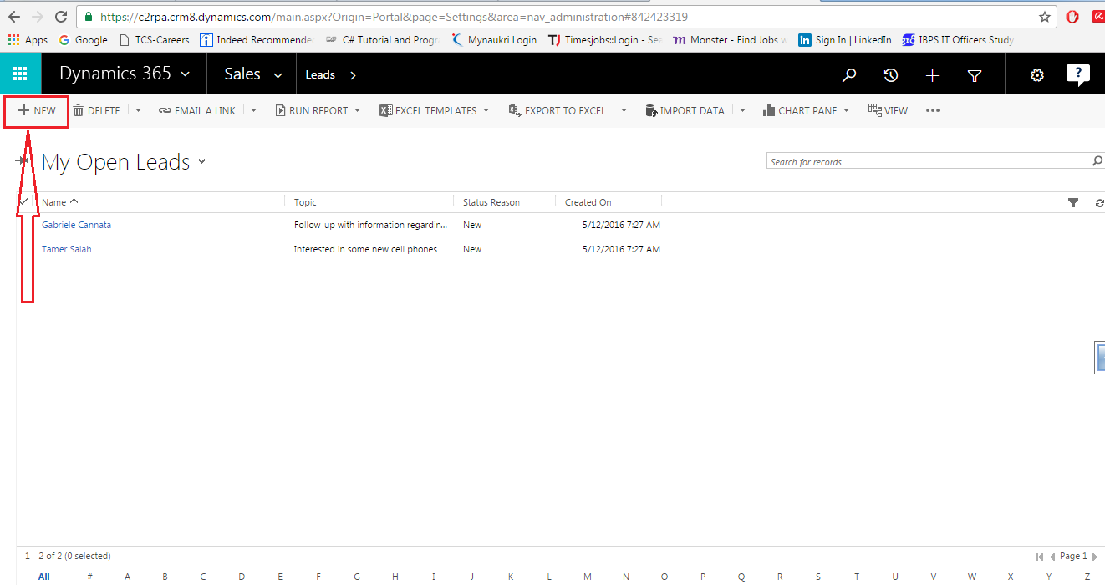The image size is (1105, 585).
Task: Toggle the select all rows checkmark
Action: pos(23,201)
